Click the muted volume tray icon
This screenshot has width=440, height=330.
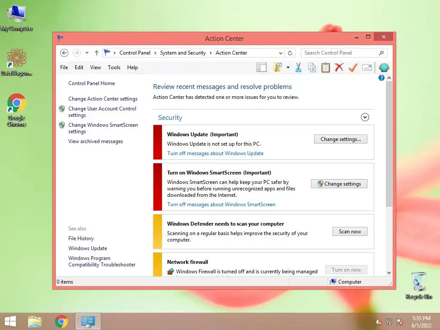point(379,322)
